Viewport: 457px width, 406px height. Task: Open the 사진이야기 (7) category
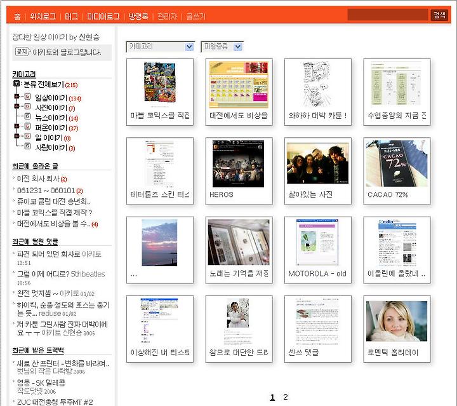coord(55,108)
